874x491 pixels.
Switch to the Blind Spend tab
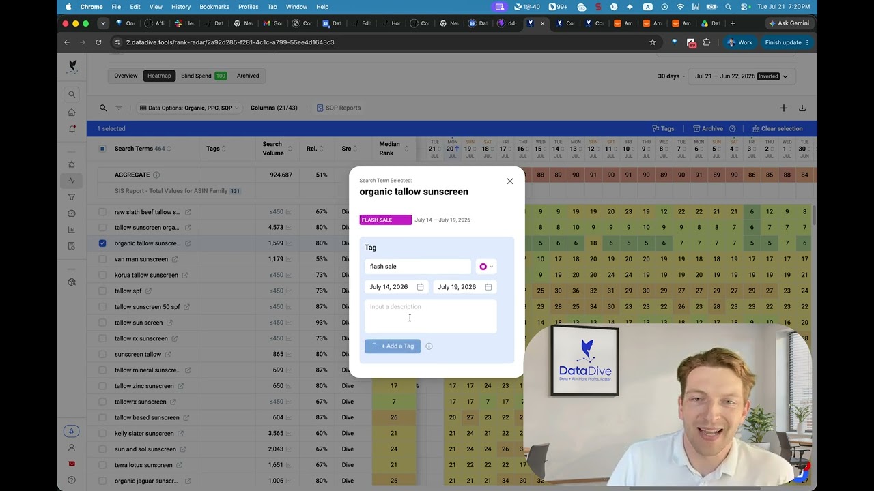203,76
